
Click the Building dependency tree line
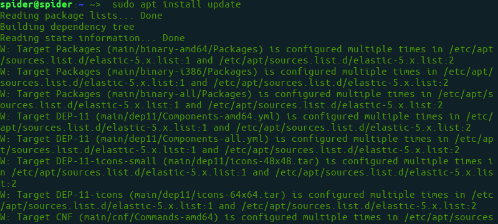click(x=67, y=27)
